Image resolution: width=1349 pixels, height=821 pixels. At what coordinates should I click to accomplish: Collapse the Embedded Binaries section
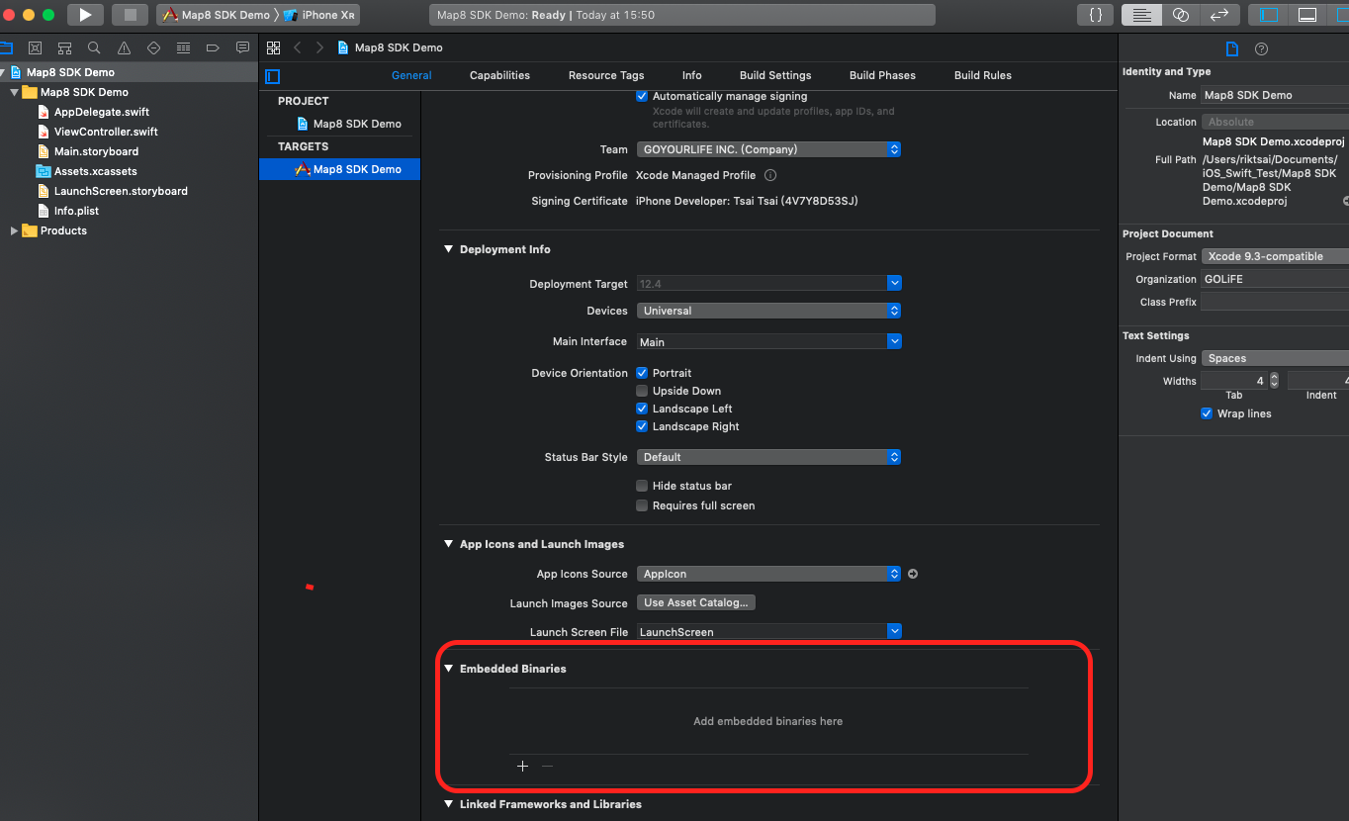(x=448, y=669)
